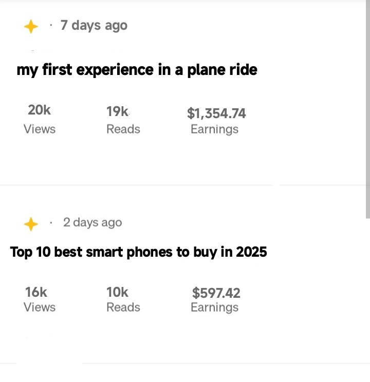Click the member-only star icon on plane ride story
Screen dimensions: 370x382
[x=31, y=27]
